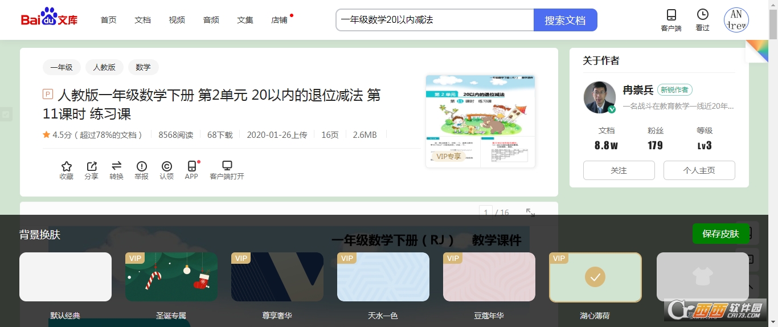Select the 天水一色 light blue skin
The height and width of the screenshot is (327, 778).
tap(383, 277)
